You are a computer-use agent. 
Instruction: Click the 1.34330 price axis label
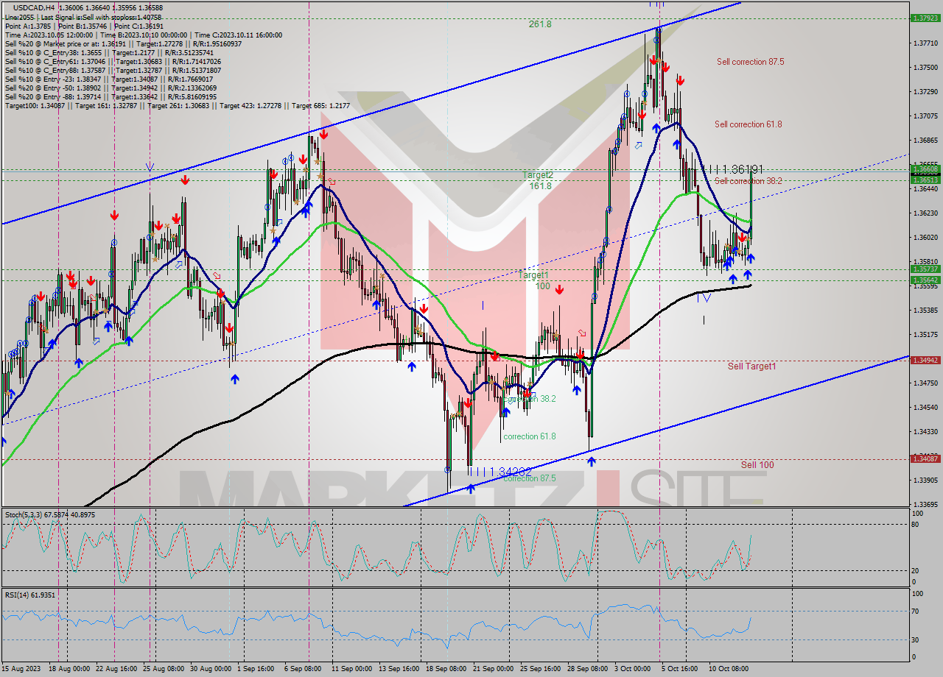pos(925,432)
